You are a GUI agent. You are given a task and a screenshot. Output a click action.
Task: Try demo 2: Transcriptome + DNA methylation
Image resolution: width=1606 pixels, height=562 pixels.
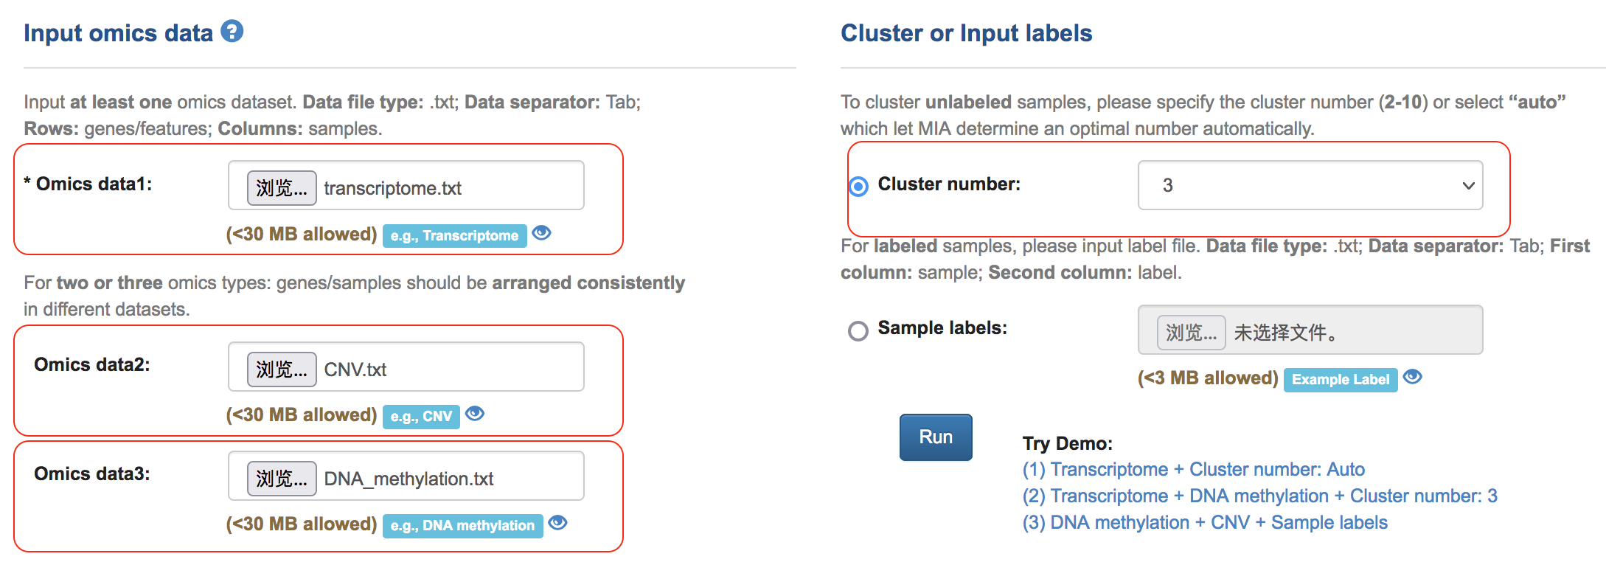click(x=1259, y=496)
